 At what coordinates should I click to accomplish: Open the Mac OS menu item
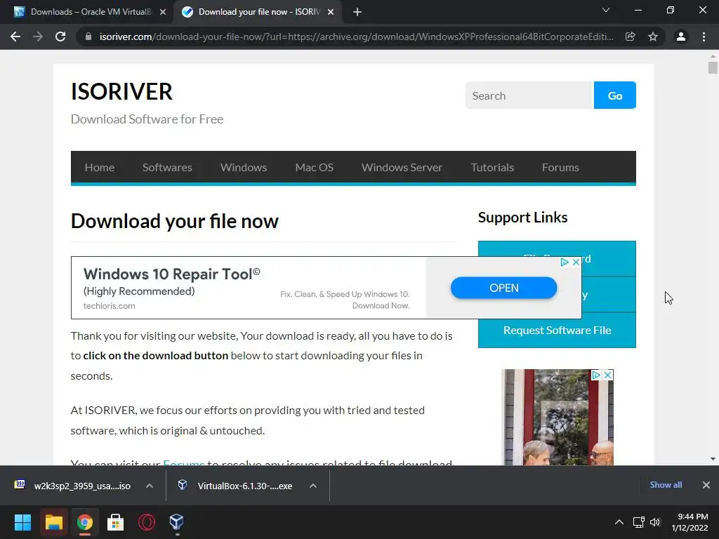(314, 167)
